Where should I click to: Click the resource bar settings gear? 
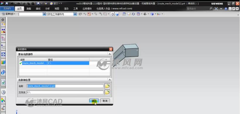point(3,20)
